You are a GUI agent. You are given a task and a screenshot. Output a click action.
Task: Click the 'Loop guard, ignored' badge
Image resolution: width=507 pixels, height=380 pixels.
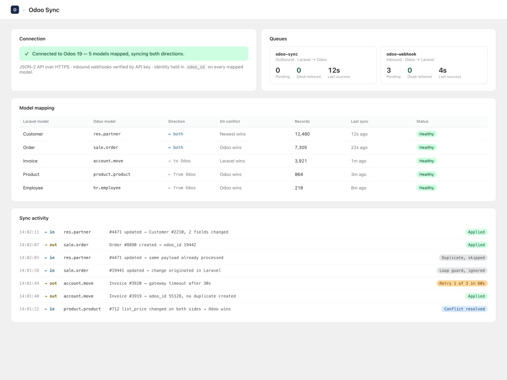tap(462, 271)
